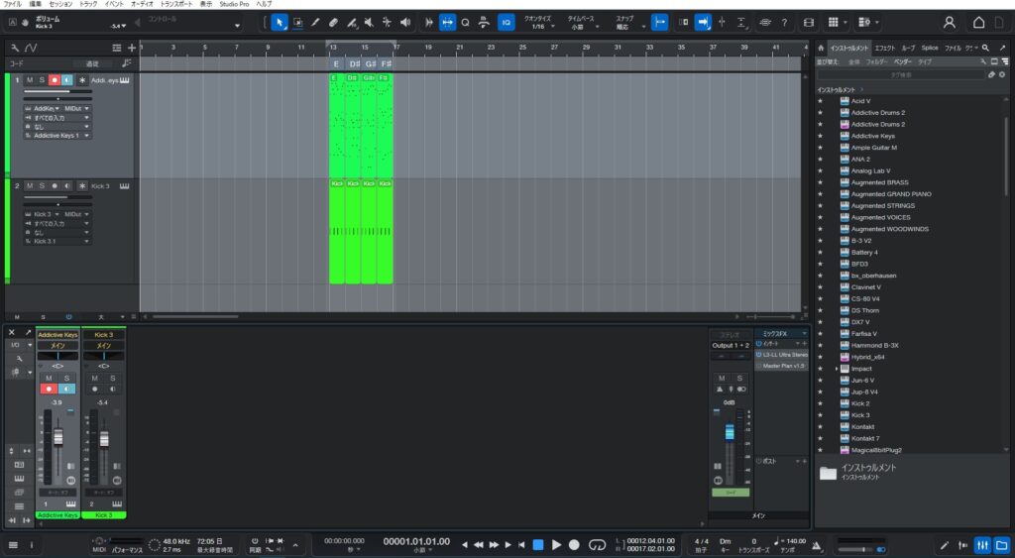Select the Listen speaker tool
Image resolution: width=1015 pixels, height=558 pixels.
point(403,22)
